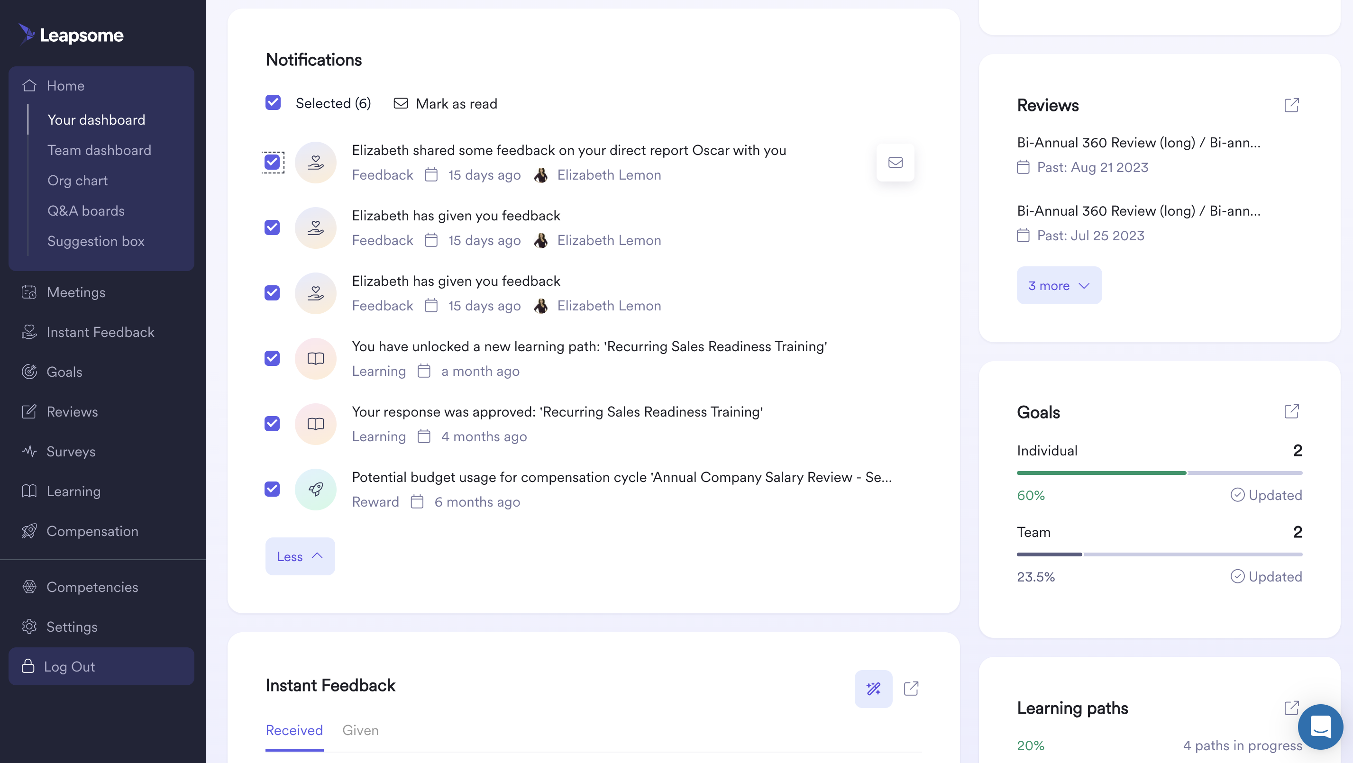Open Q&A boards
The width and height of the screenshot is (1353, 763).
click(86, 210)
